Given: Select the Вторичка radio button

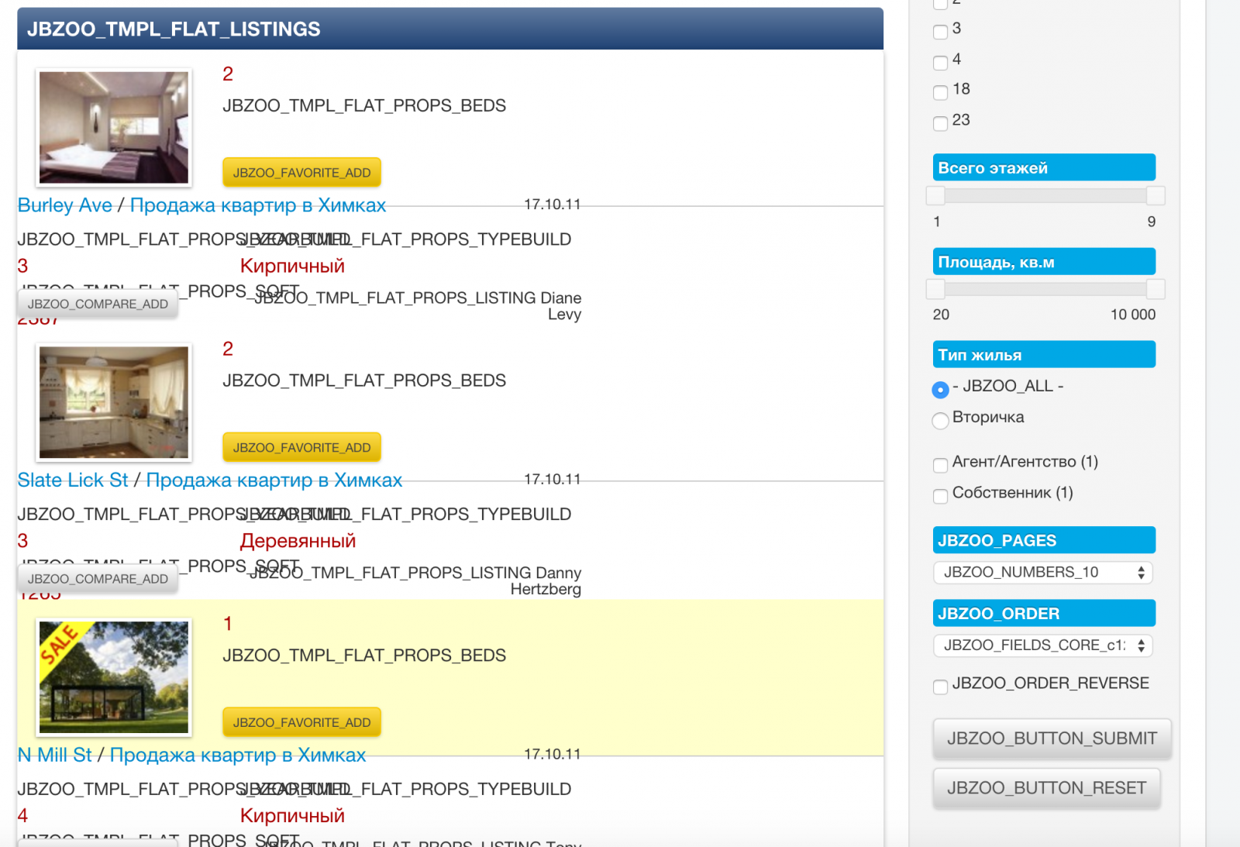Looking at the screenshot, I should point(940,421).
